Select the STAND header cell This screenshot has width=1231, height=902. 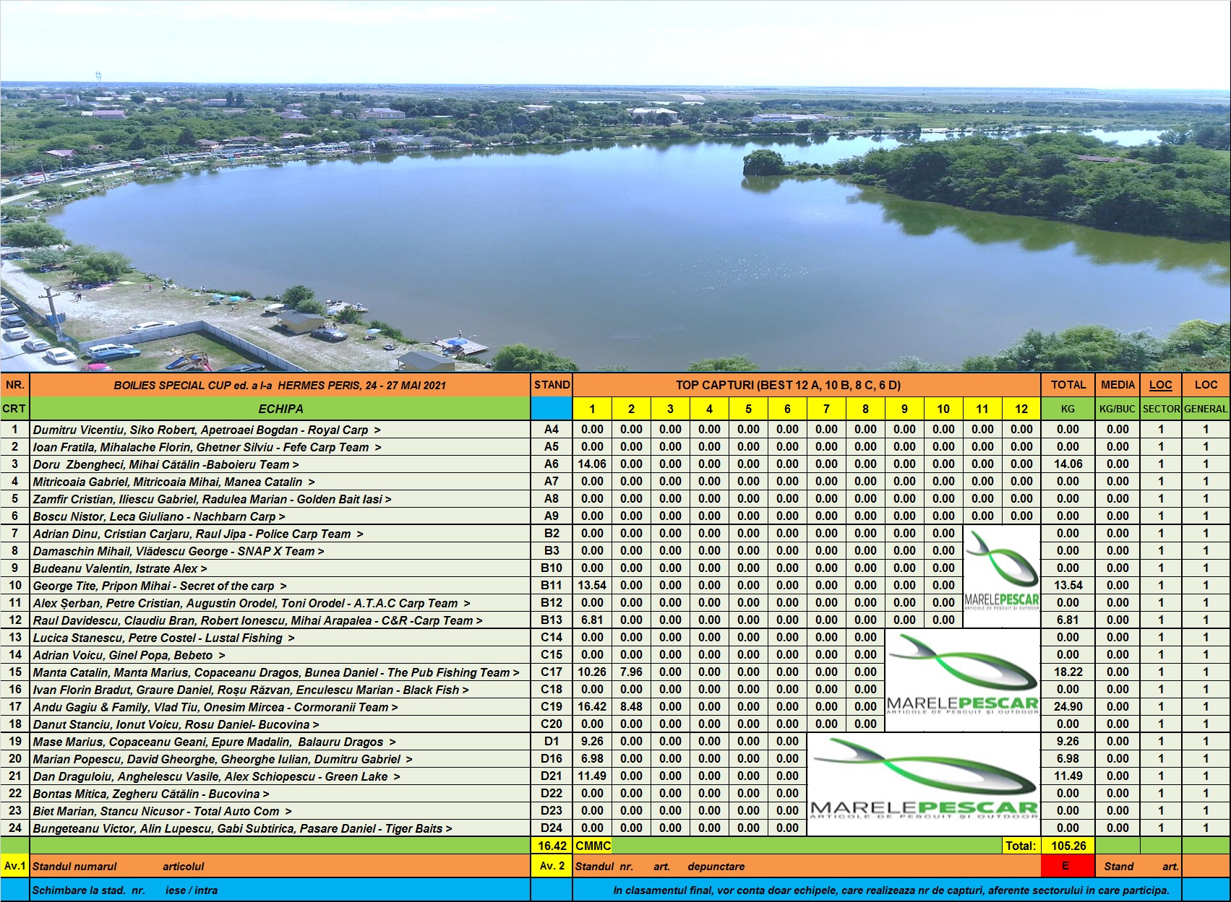tap(552, 385)
